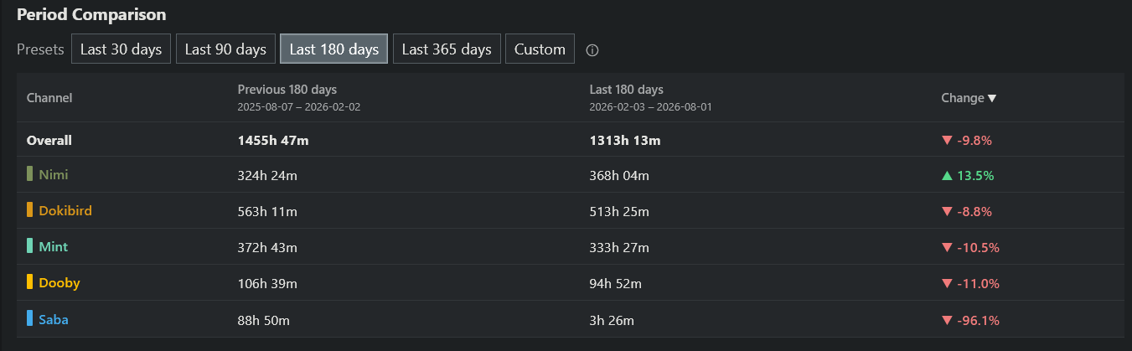Click Dokibird's red down-arrow change indicator
The width and height of the screenshot is (1132, 351).
click(947, 212)
